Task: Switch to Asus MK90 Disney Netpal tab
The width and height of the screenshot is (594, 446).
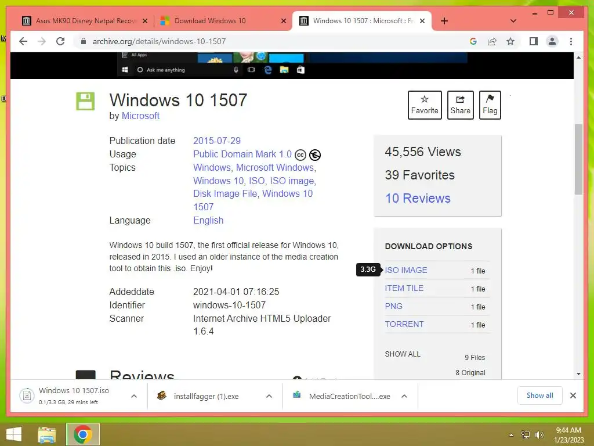Action: point(85,21)
